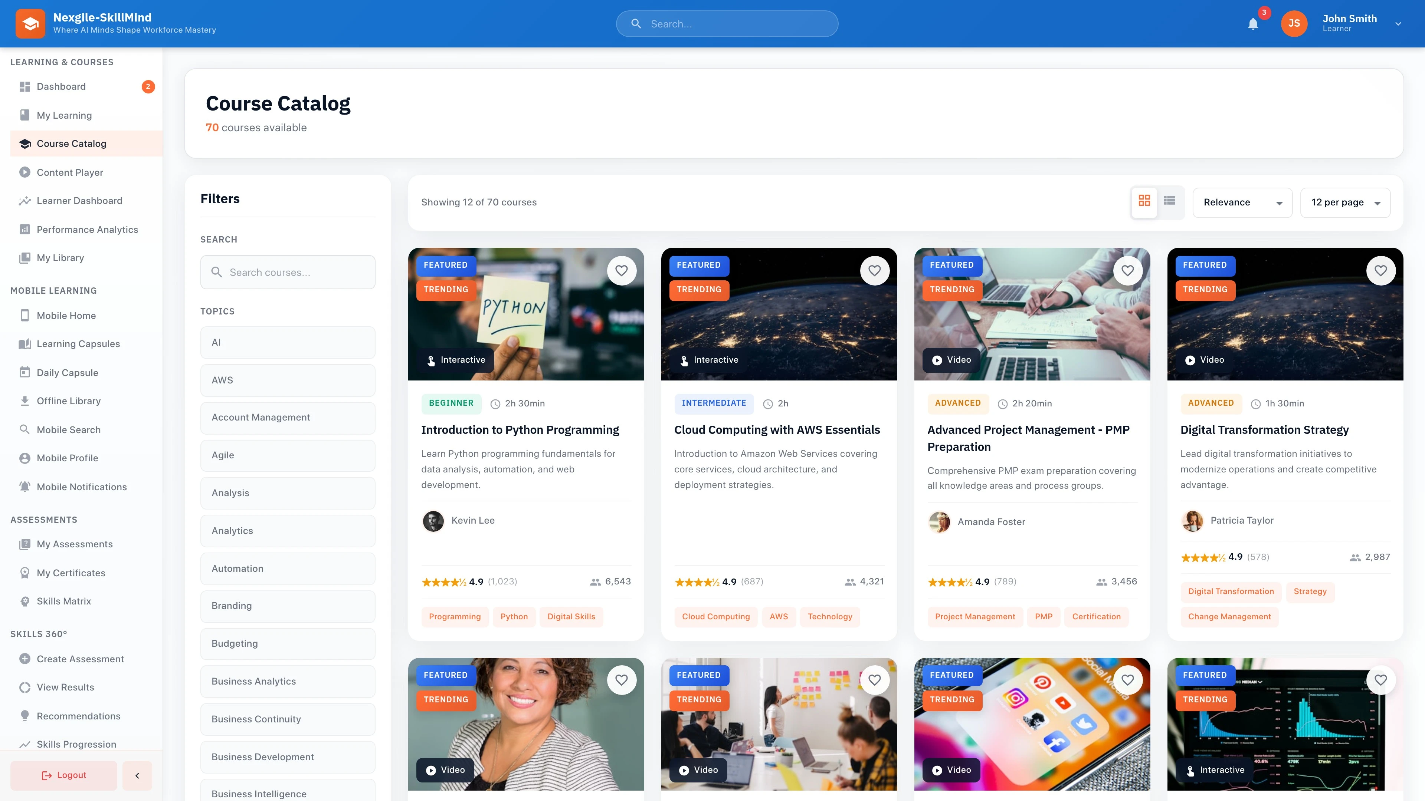Click inside the Search courses field
The height and width of the screenshot is (801, 1425).
[x=288, y=272]
